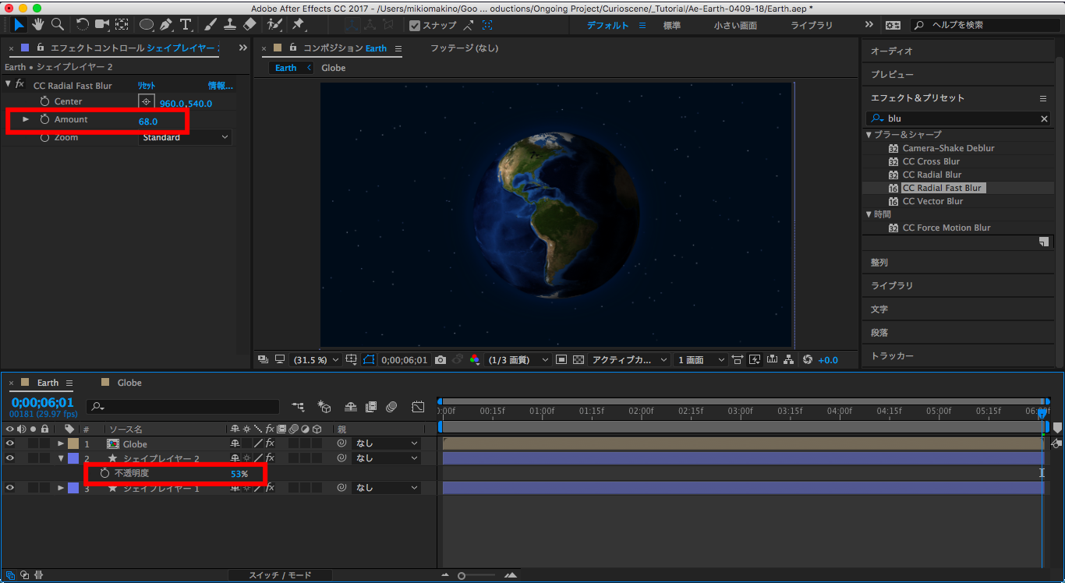Pick the Pen tool in toolbar

point(167,25)
